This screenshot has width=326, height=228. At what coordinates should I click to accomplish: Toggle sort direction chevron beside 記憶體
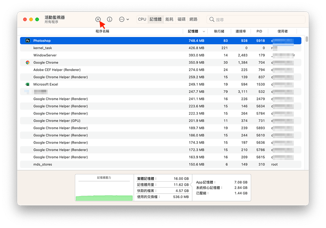tap(204, 32)
